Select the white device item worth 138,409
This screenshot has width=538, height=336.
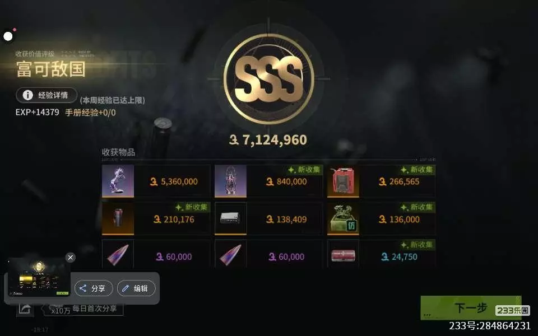pos(268,218)
